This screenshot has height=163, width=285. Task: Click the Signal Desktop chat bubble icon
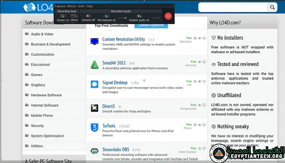94,84
